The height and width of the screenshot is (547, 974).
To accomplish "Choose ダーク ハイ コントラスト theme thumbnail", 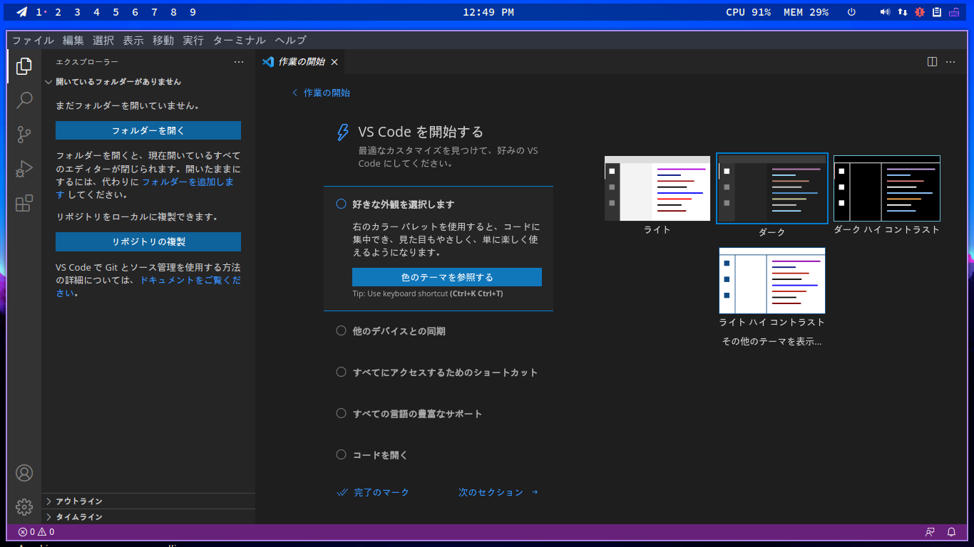I will 887,189.
